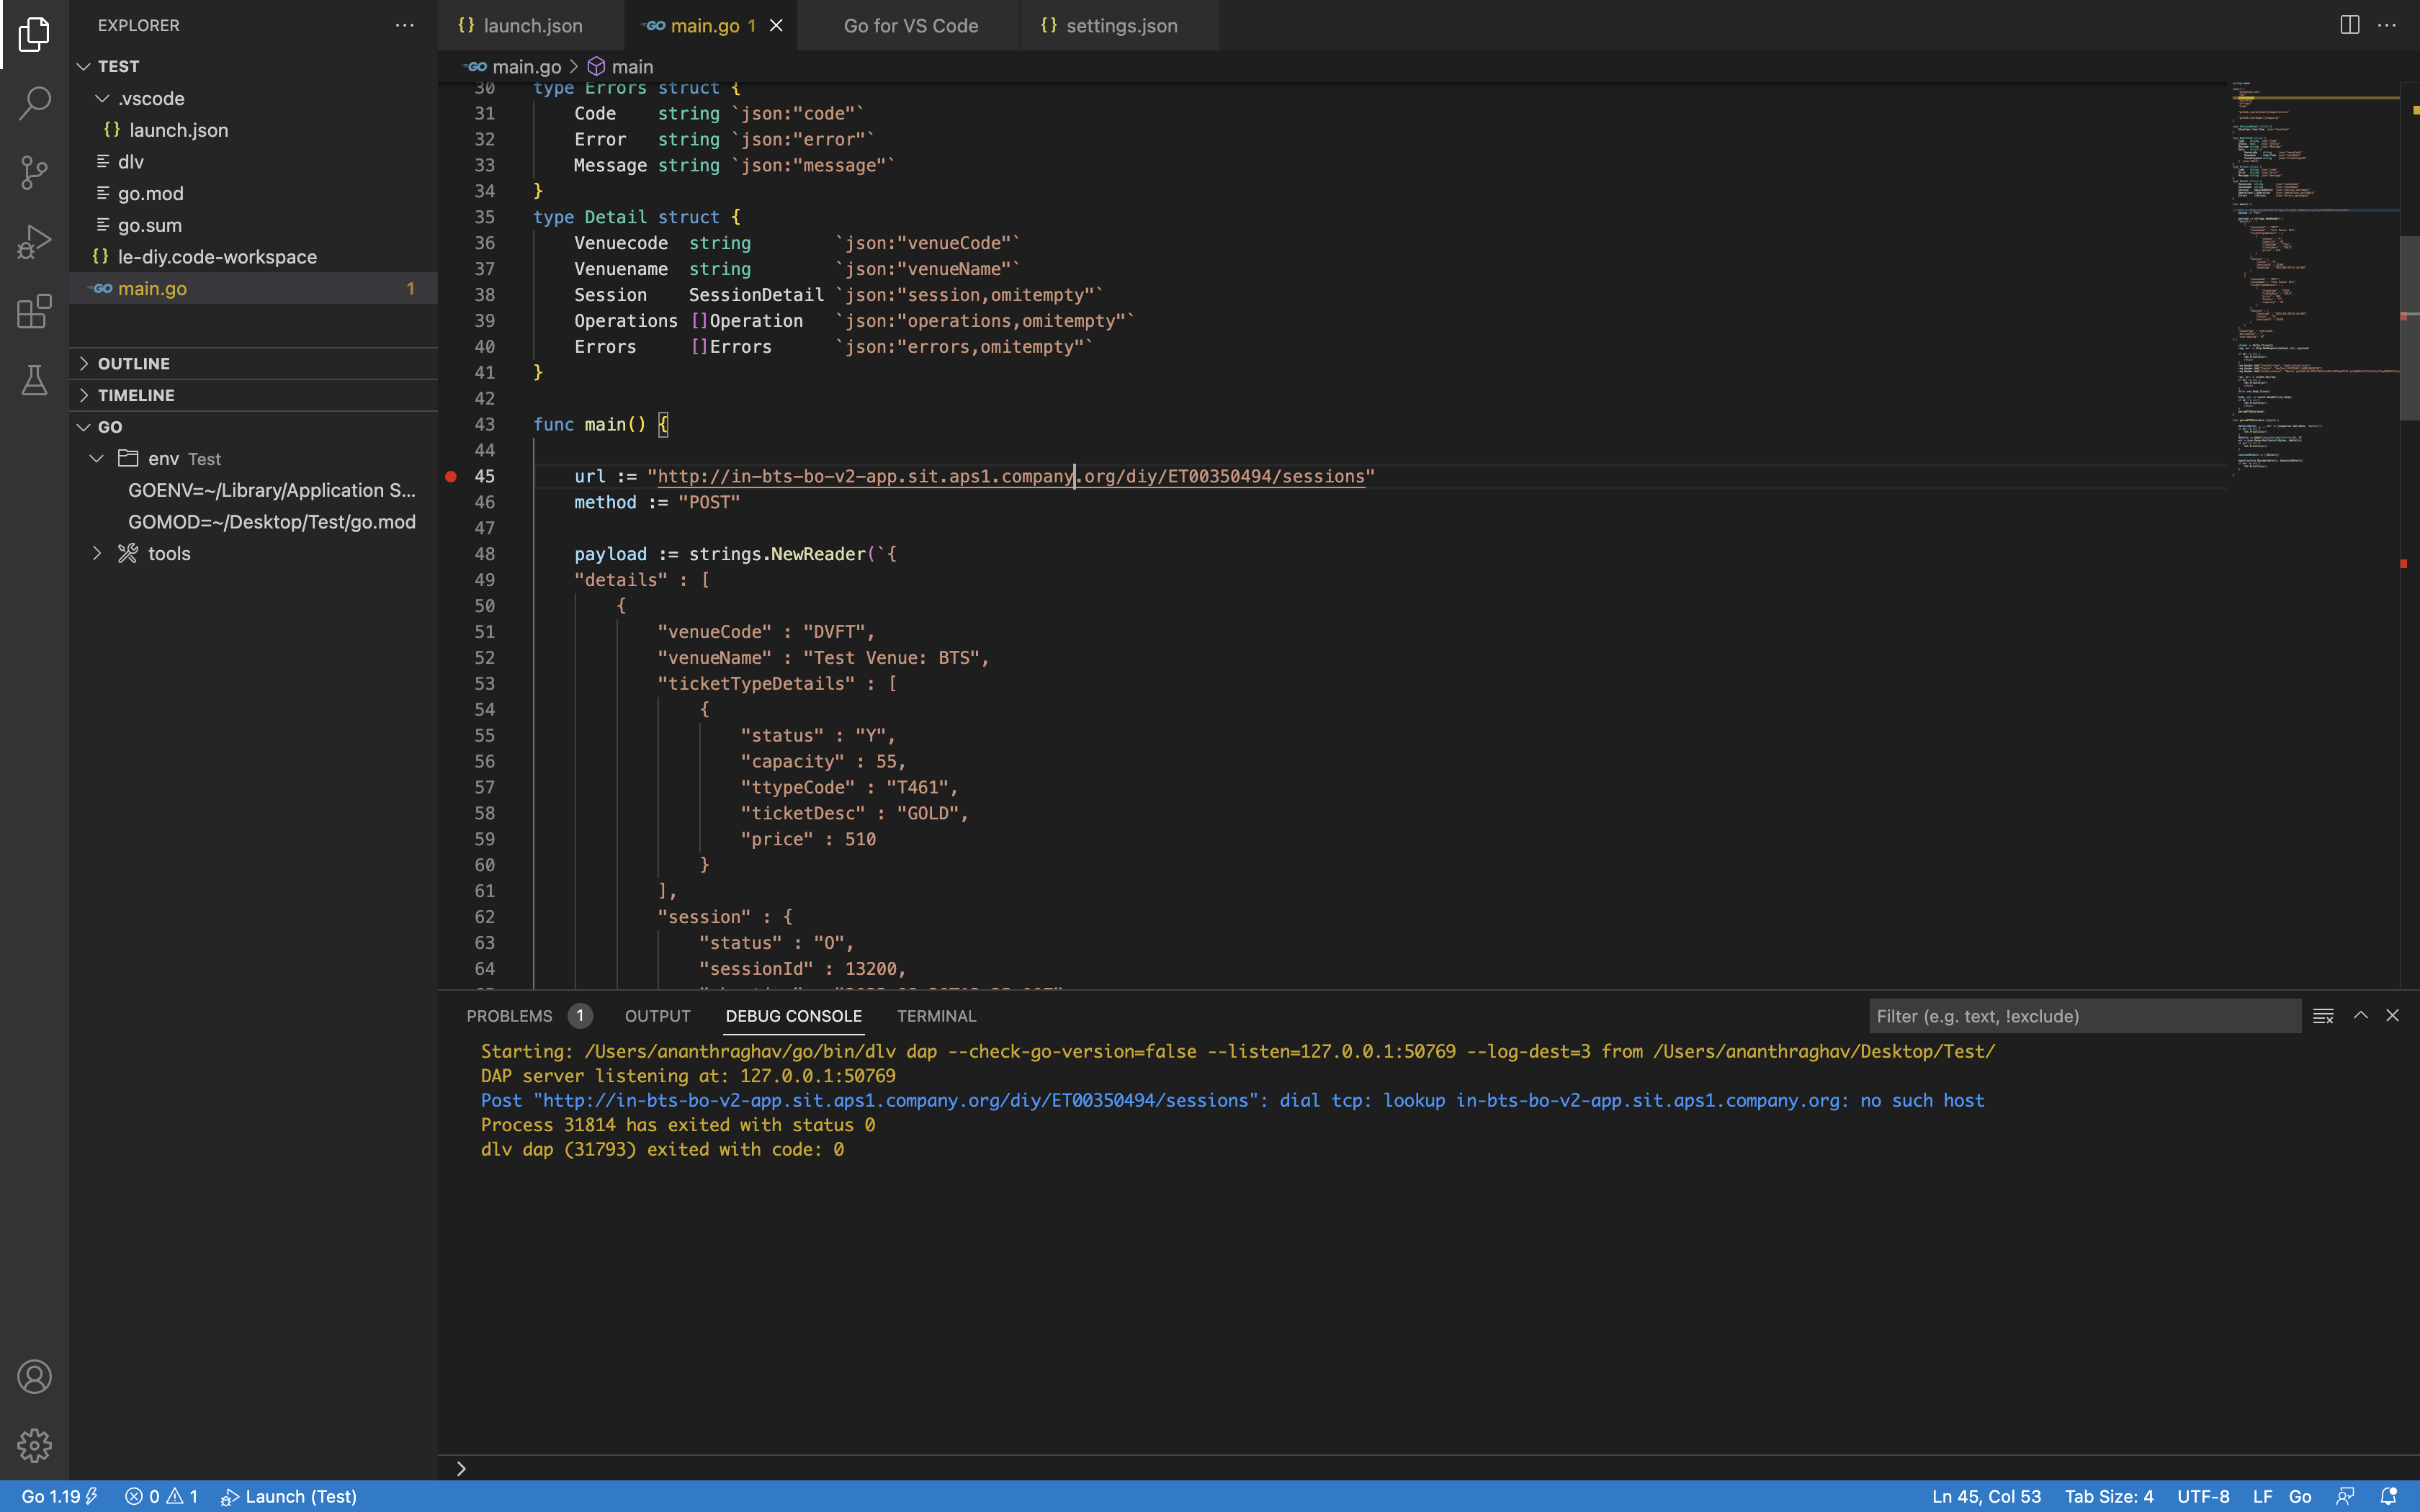Screen dimensions: 2420x1512
Task: Open the Testing flask view
Action: coord(35,380)
